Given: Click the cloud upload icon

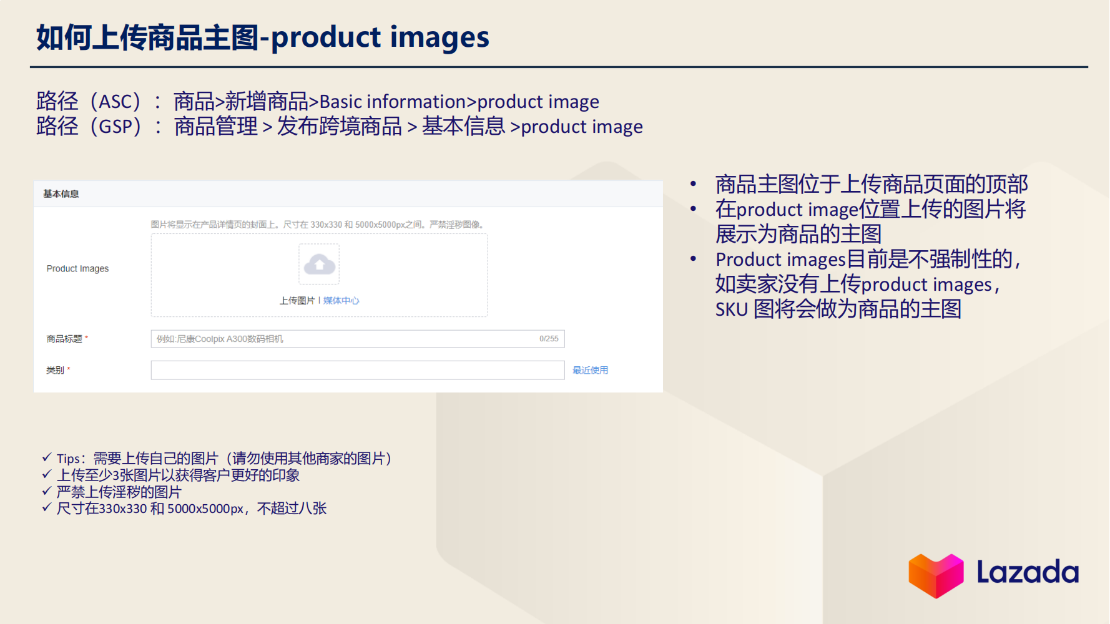Looking at the screenshot, I should pos(318,263).
